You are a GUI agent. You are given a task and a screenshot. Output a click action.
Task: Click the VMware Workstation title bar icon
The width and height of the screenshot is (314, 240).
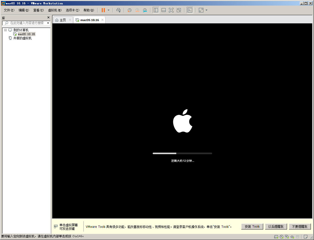pos(3,3)
